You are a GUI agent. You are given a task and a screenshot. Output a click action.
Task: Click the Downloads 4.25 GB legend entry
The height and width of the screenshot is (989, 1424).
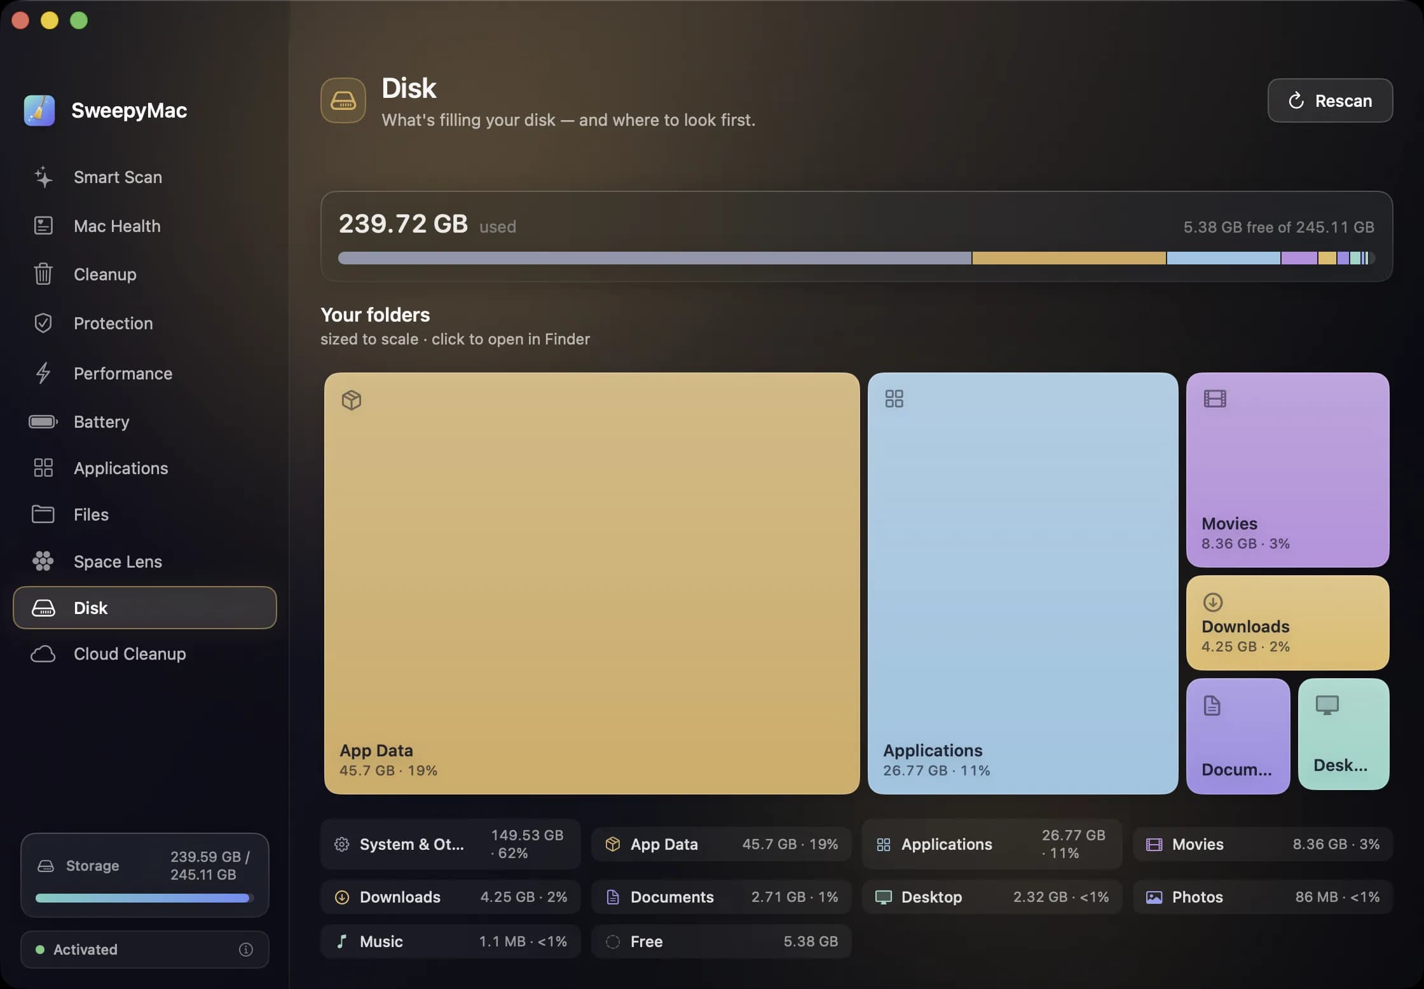(450, 897)
